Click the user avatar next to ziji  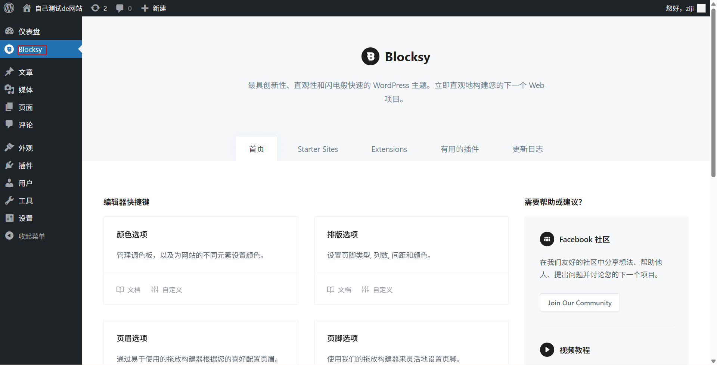pos(701,8)
